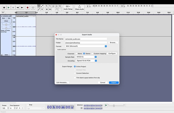
Task: Open the time display format arrow
Action: coord(73,107)
